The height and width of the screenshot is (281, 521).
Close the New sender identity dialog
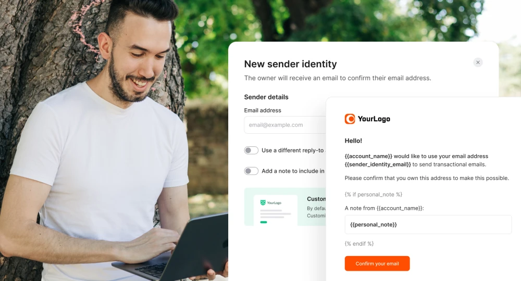pyautogui.click(x=478, y=62)
